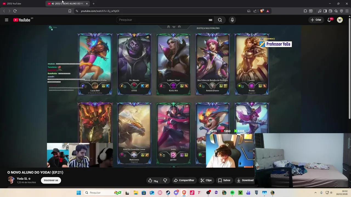Mute the tab via speaker icon
Screen dimensions: 351x197
pos(53,4)
